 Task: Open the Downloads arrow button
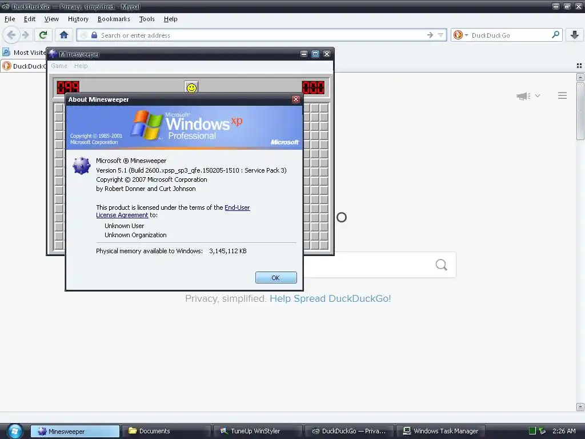tap(575, 35)
